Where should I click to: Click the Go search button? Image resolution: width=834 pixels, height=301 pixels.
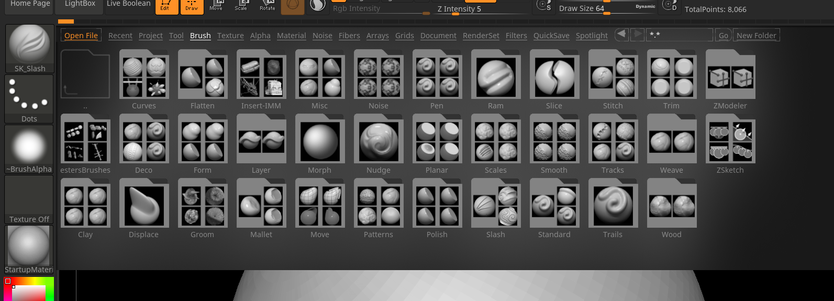pyautogui.click(x=724, y=36)
